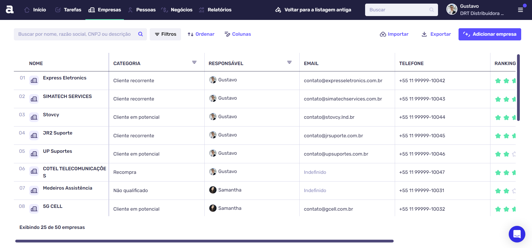Click the RANKING column header
The height and width of the screenshot is (248, 532).
coord(505,63)
